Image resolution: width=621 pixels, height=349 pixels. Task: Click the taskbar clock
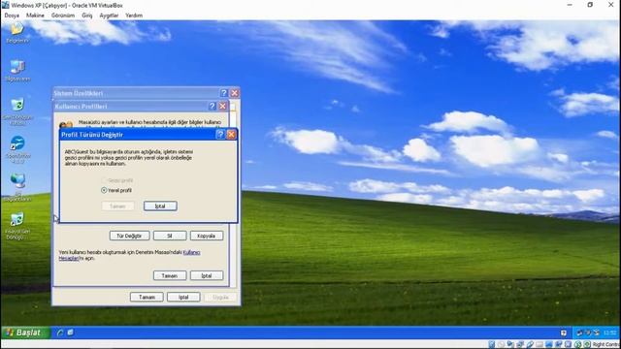coord(610,333)
